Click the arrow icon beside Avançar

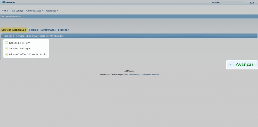230,65
